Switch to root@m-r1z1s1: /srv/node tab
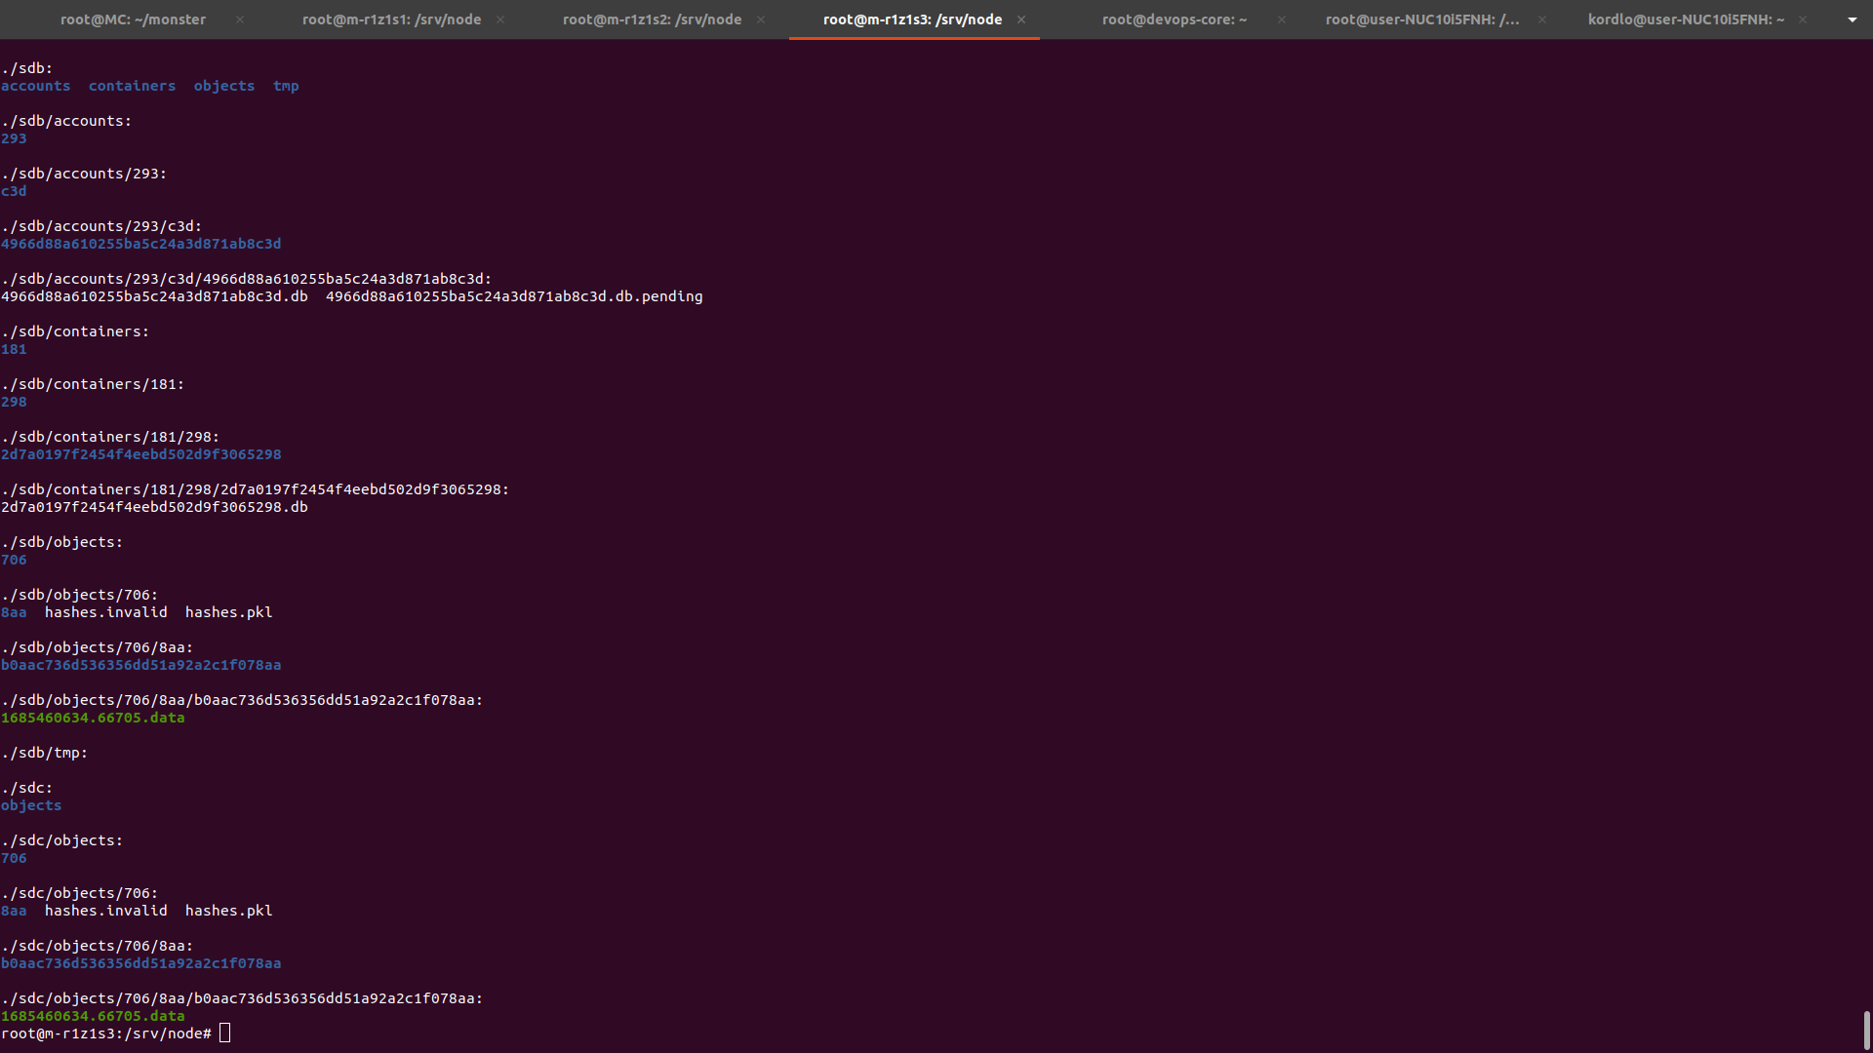 point(391,19)
